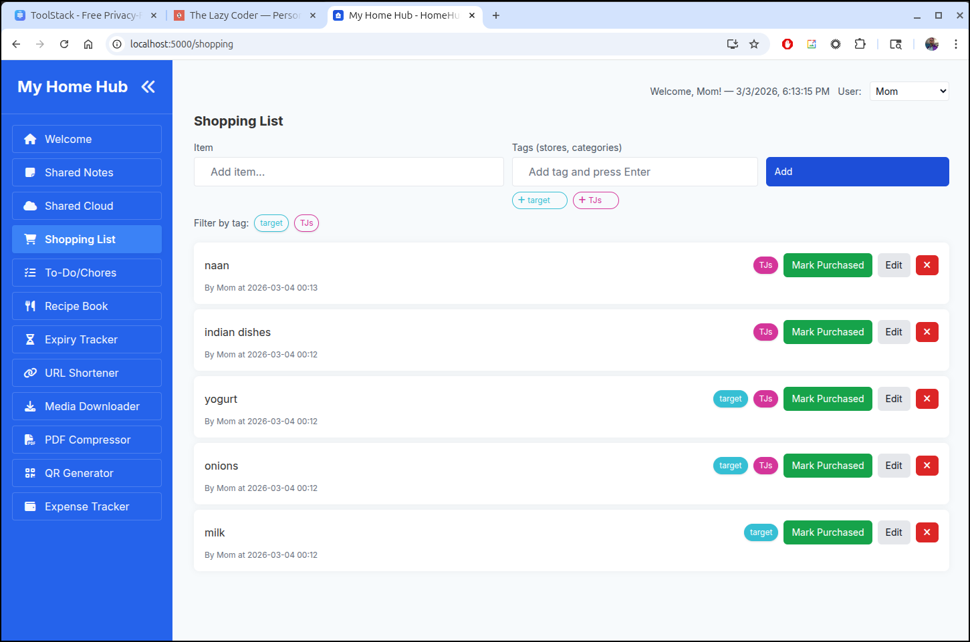Edit the onions item

(x=893, y=466)
